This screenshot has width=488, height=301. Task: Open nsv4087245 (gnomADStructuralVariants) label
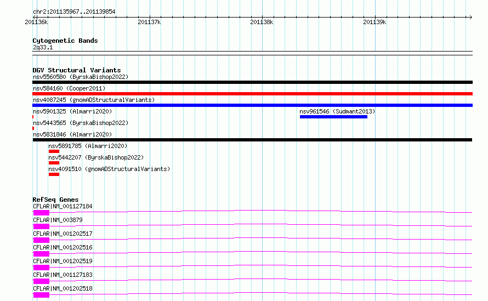(x=94, y=100)
